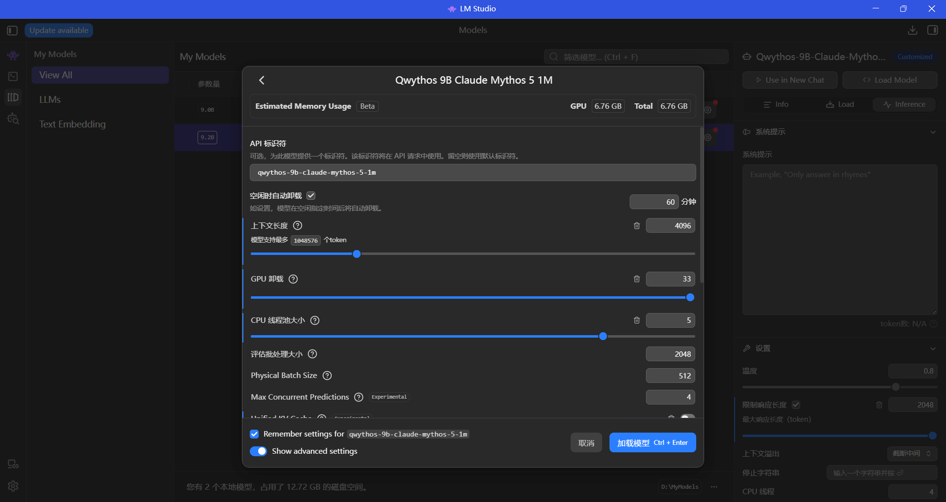This screenshot has height=502, width=946.
Task: Reset CPU 线程池大小 with its trash icon
Action: point(637,320)
